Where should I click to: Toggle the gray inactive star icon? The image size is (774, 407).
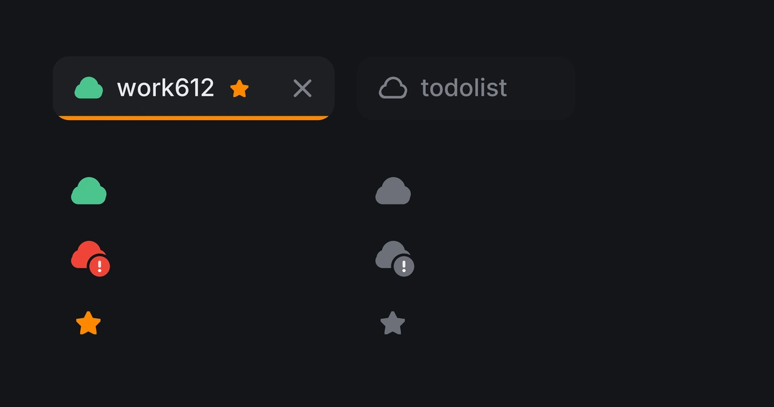[x=393, y=323]
